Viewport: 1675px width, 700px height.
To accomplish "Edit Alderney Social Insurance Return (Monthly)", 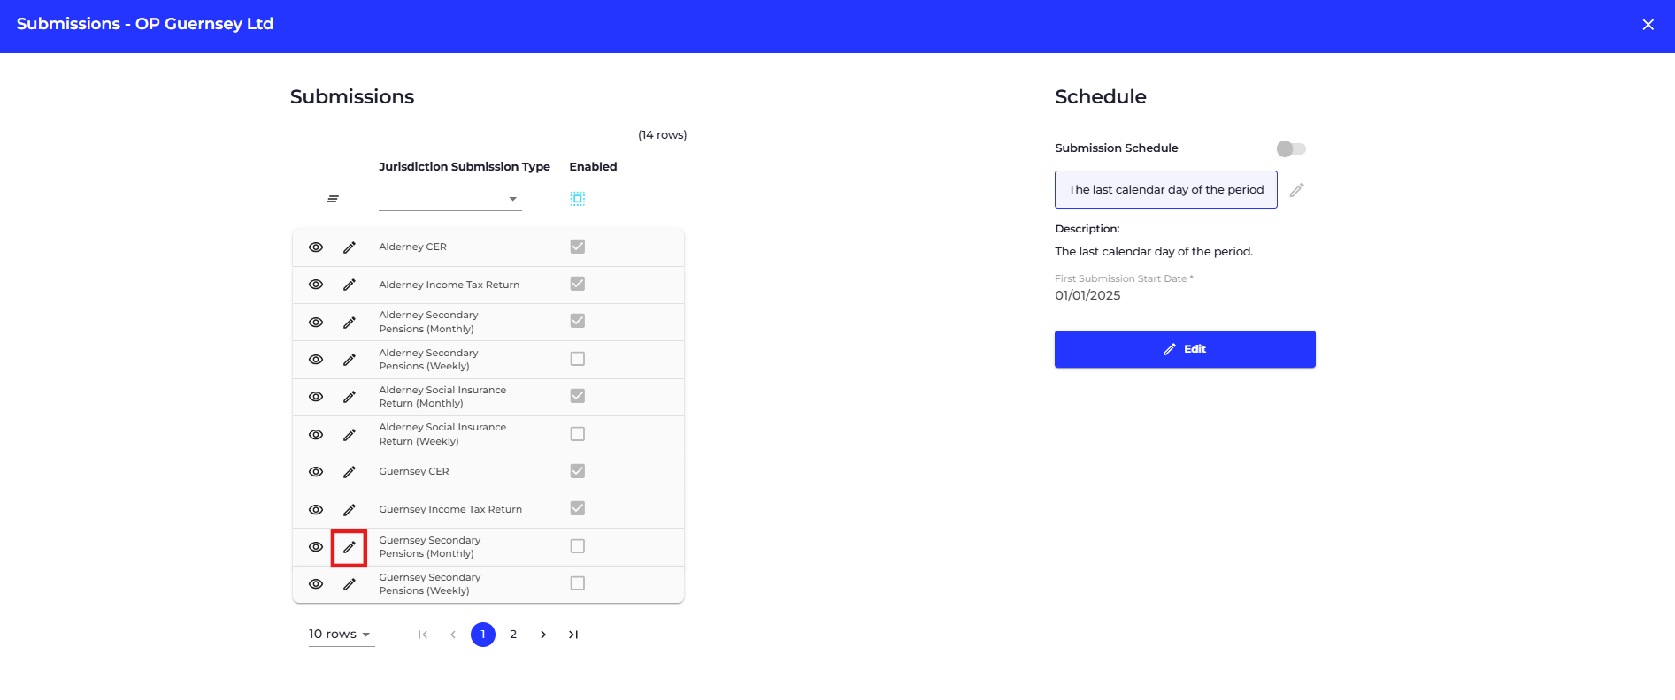I will coord(350,397).
